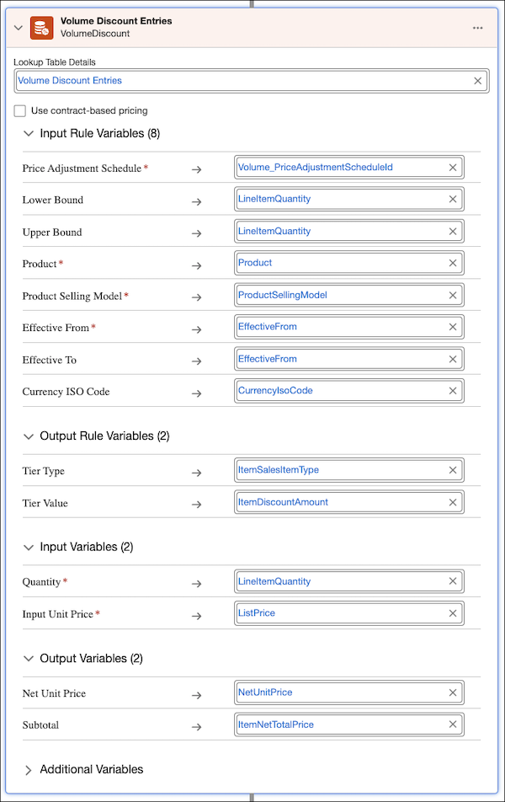The height and width of the screenshot is (802, 505).
Task: Expand Additional Variables section
Action: (x=28, y=770)
